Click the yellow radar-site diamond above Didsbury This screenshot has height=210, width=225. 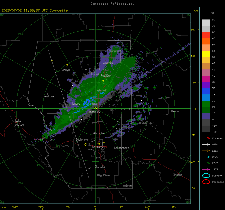pyautogui.click(x=95, y=109)
